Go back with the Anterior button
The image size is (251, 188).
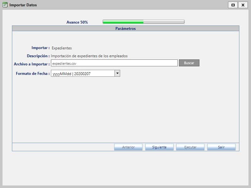tap(128, 147)
